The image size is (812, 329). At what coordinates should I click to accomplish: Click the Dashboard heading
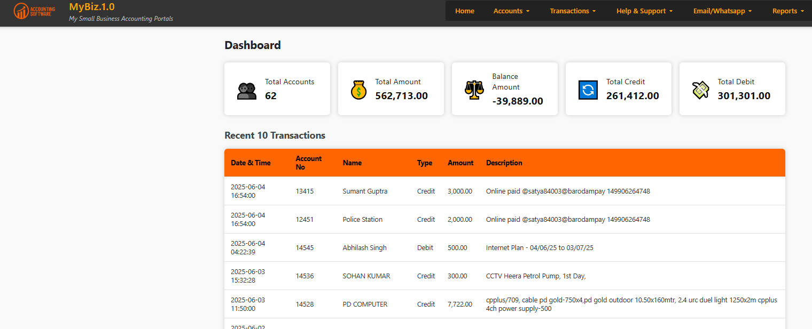point(253,45)
